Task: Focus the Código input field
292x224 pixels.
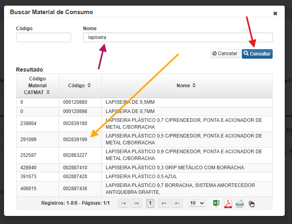Action: pos(43,37)
